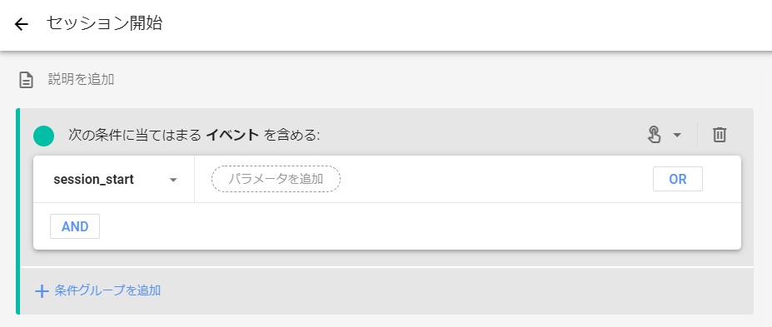Add an OR condition
Image resolution: width=772 pixels, height=327 pixels.
tap(677, 179)
